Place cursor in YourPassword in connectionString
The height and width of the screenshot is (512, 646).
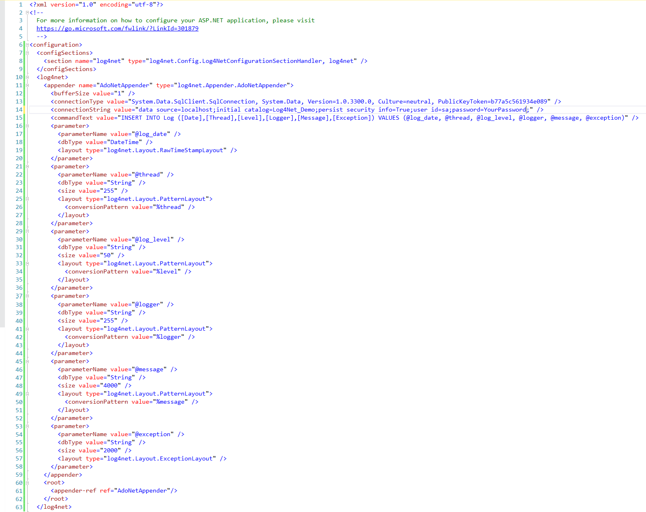[x=505, y=110]
